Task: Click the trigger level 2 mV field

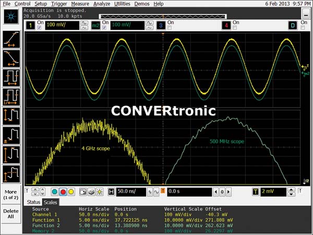Action: coord(273,192)
